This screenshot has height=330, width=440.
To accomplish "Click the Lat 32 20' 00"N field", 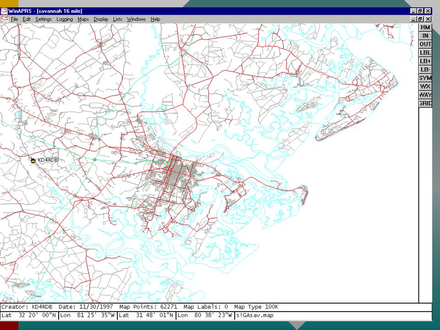I will click(29, 315).
